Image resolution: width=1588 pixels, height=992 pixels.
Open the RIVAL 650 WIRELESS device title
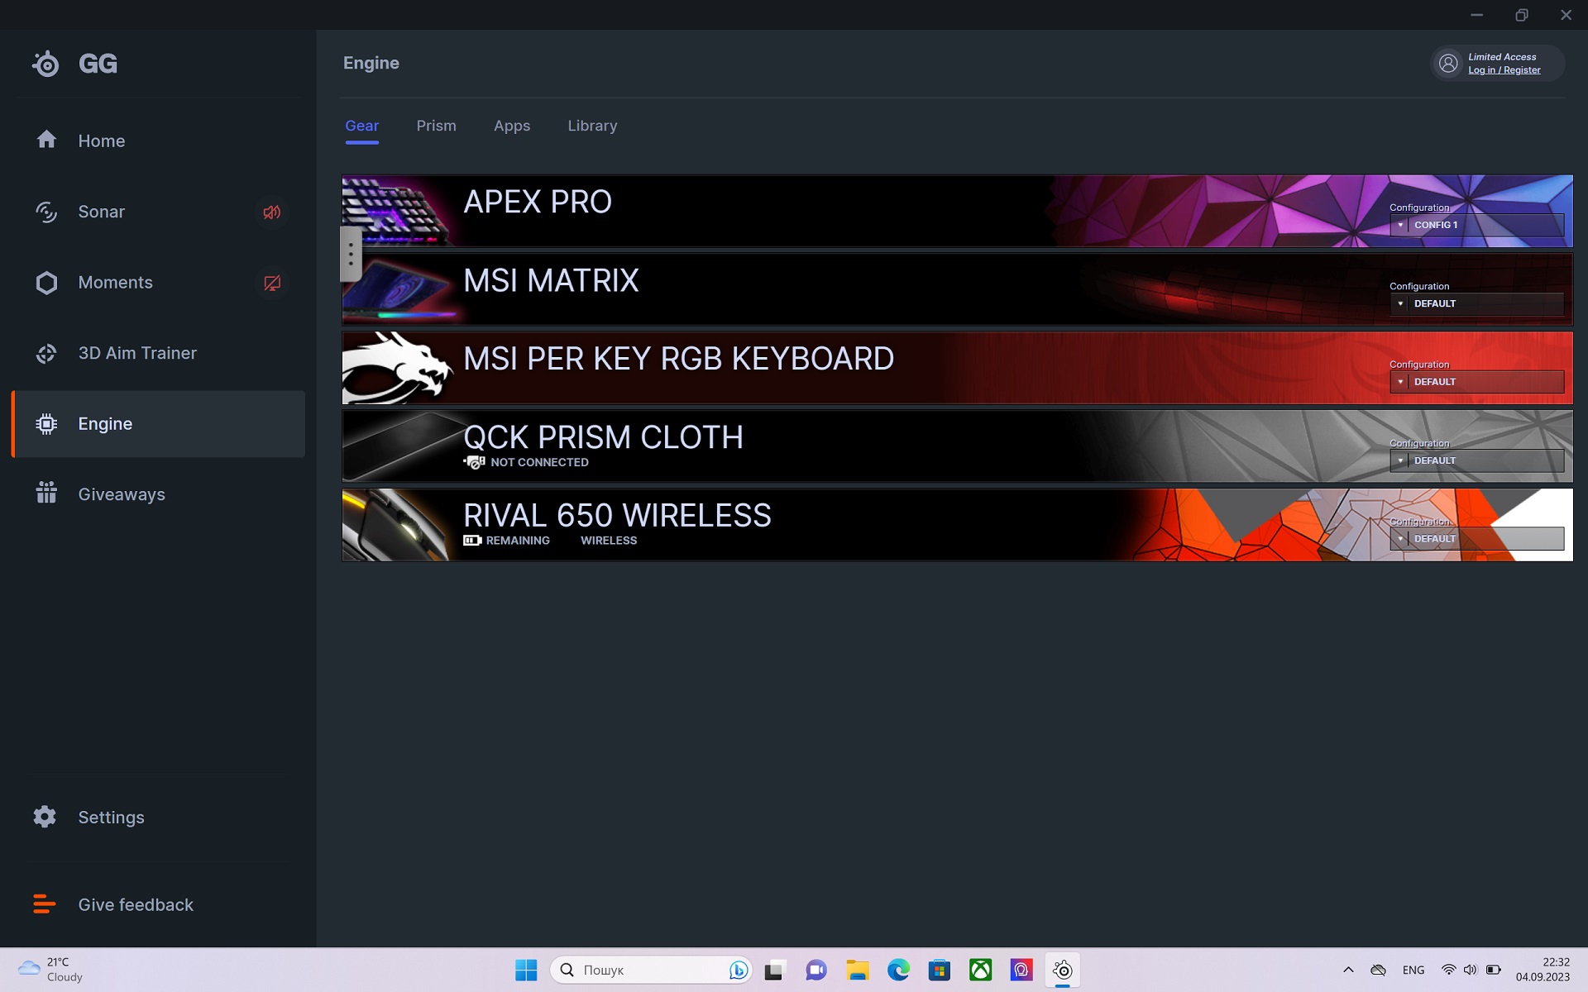coord(617,515)
